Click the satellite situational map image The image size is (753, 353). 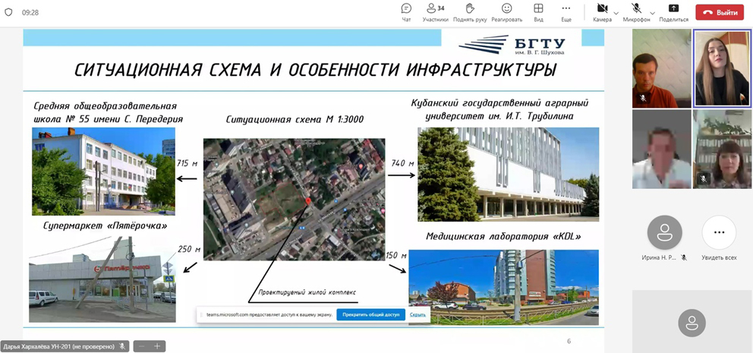click(x=294, y=200)
